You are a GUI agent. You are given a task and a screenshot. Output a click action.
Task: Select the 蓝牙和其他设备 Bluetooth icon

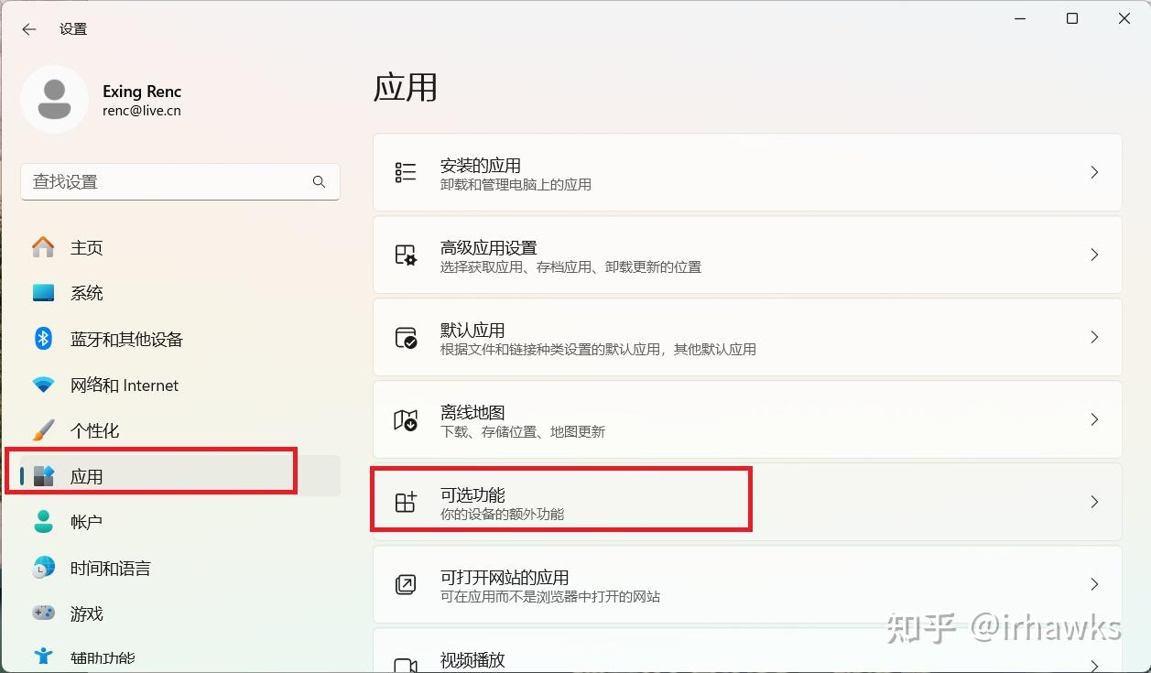click(x=43, y=339)
